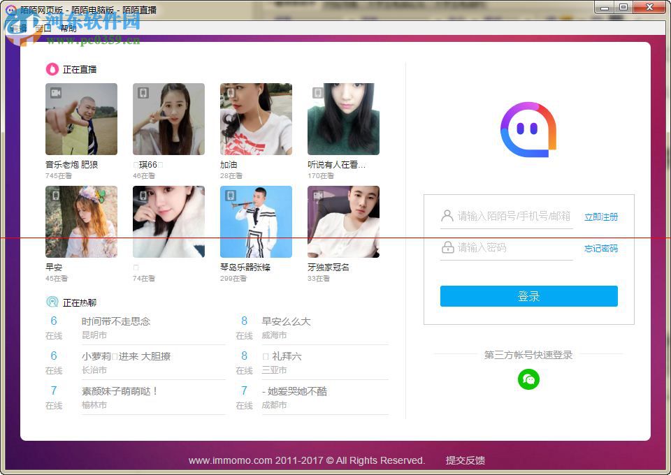
Task: Open the 帮助 menu
Action: [68, 28]
